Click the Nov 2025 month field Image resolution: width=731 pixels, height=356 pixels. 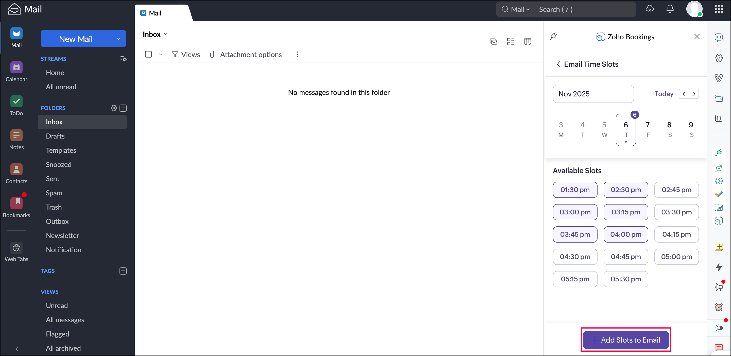(x=593, y=94)
